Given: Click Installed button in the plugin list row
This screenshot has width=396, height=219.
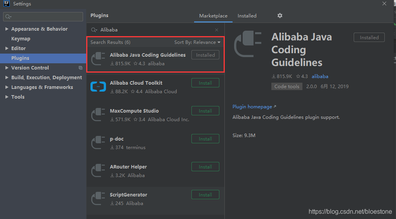Looking at the screenshot, I should 205,55.
